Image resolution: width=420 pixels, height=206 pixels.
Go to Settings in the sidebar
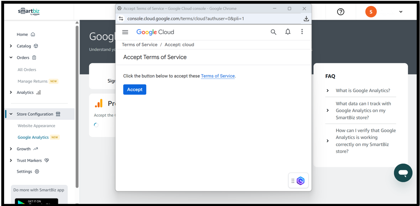[25, 172]
